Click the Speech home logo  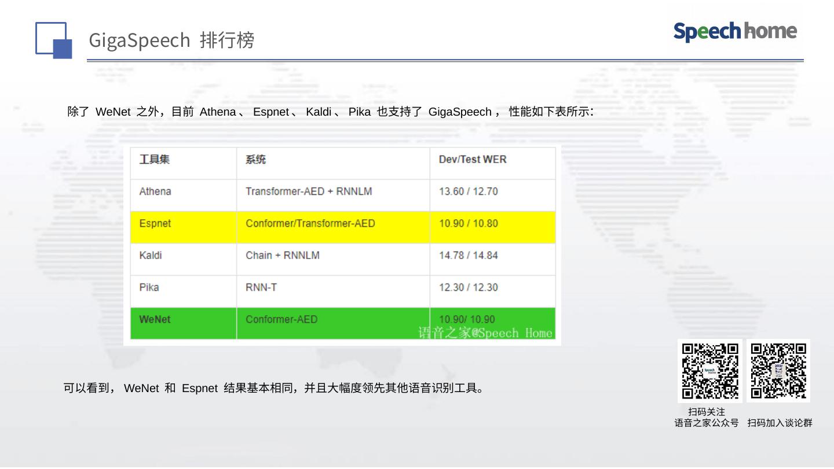click(x=735, y=32)
